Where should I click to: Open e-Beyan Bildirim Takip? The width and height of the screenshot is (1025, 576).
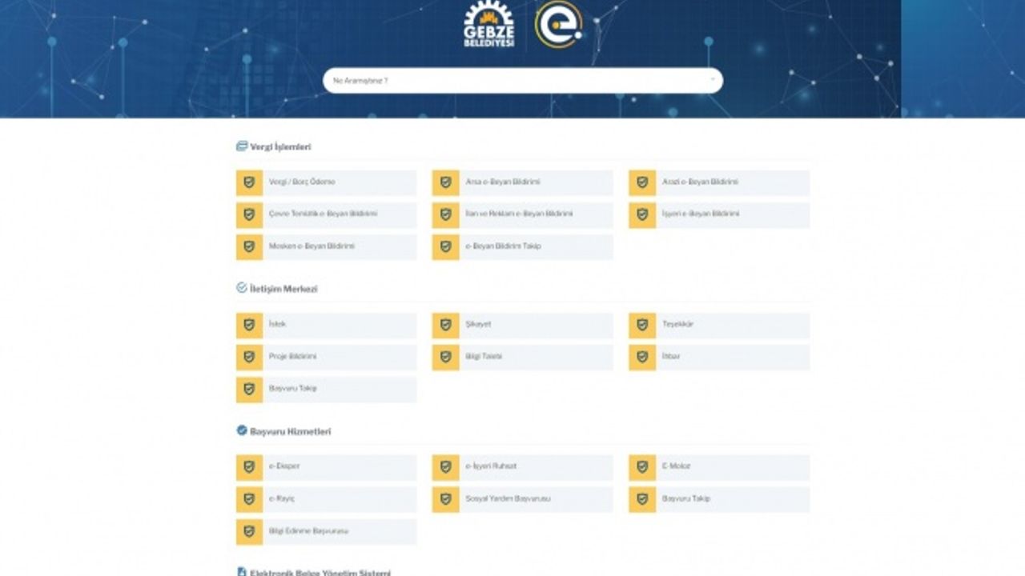pos(503,246)
